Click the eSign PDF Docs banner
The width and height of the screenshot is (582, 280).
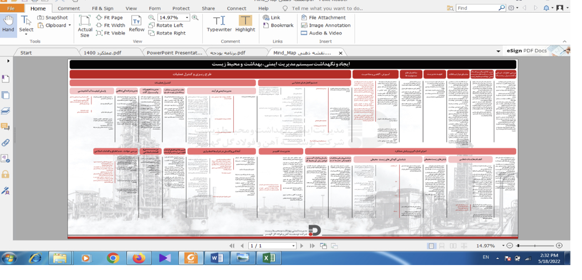[x=538, y=51]
